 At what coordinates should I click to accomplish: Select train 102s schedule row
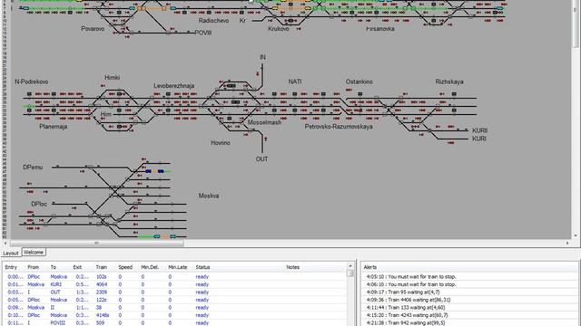(175, 277)
